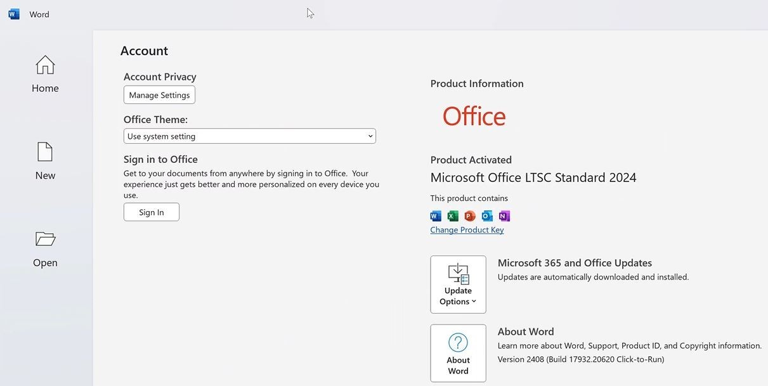Expand the Update Options menu
The width and height of the screenshot is (768, 386).
(458, 285)
